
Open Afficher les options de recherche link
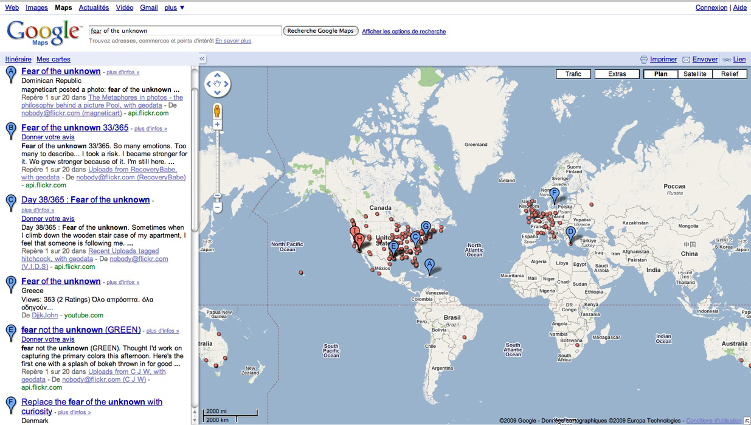(404, 32)
